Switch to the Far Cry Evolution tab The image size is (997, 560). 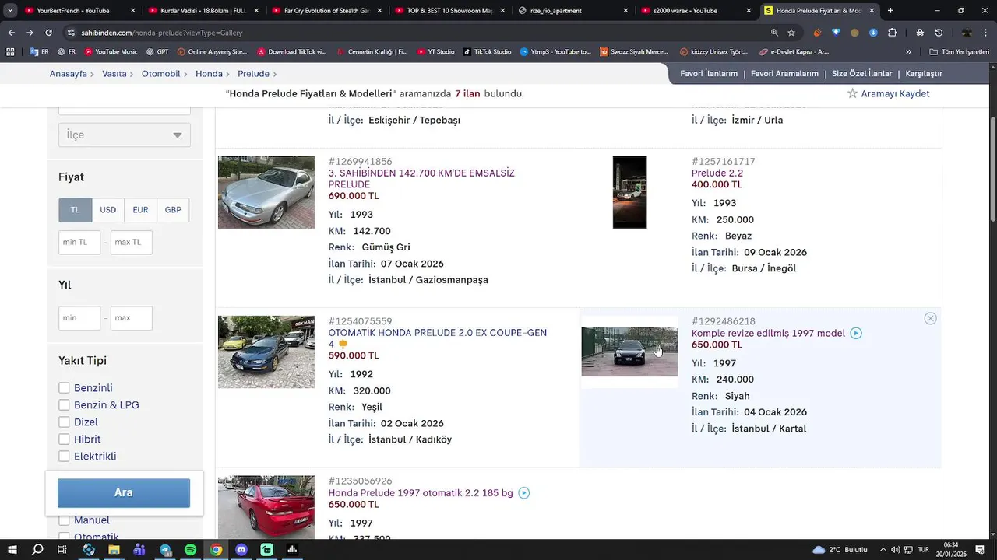tap(326, 11)
